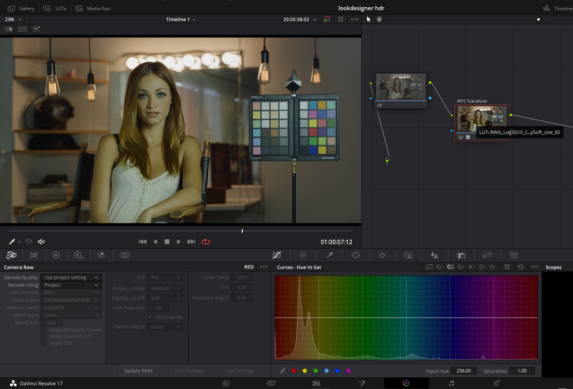573x389 pixels.
Task: Open the Color Warper palette icon
Action: point(303,255)
